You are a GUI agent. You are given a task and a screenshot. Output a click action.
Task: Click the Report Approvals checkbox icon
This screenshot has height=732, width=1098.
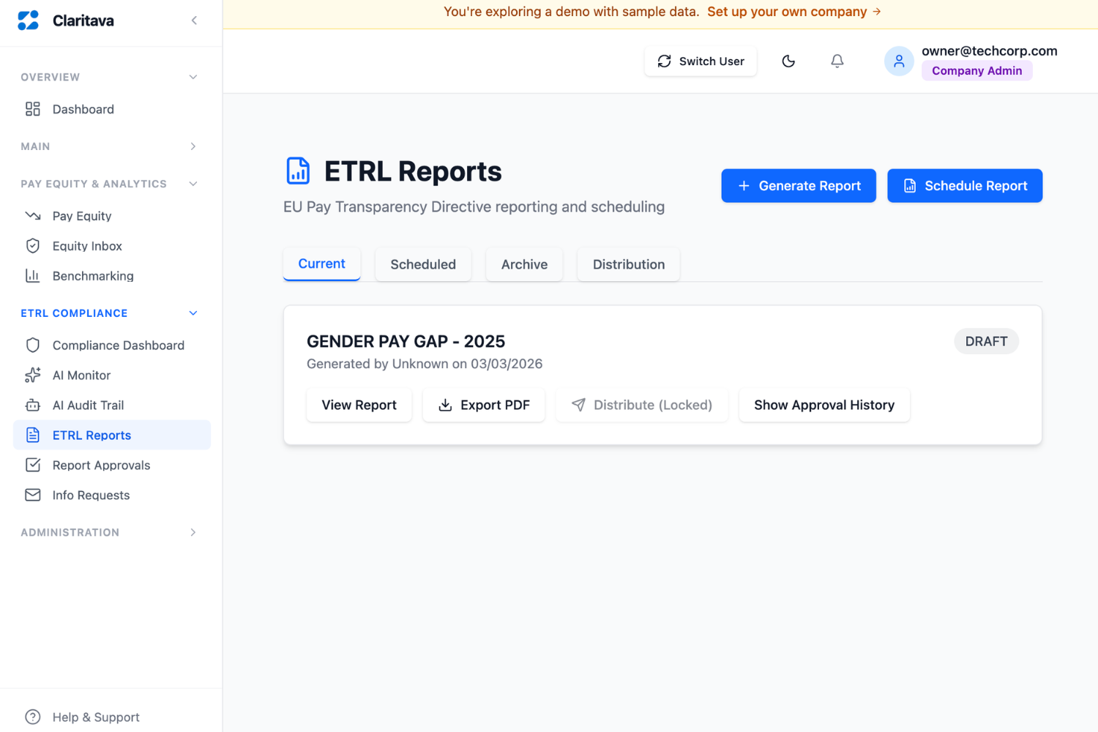click(x=33, y=465)
